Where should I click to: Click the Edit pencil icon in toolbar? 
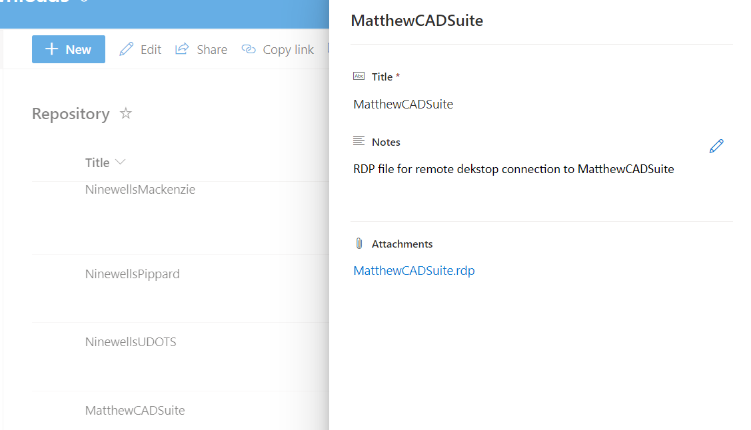[x=126, y=49]
